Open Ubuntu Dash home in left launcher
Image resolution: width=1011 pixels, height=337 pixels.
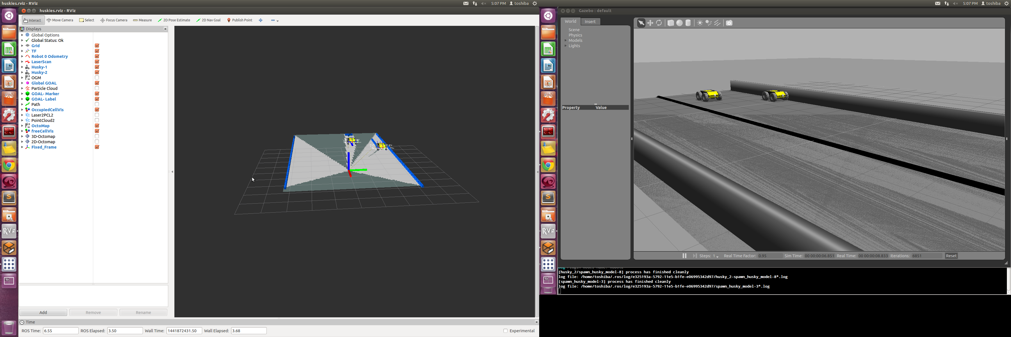pos(9,16)
